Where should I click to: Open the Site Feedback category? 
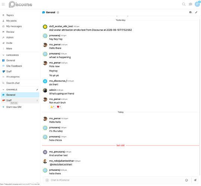[x=20, y=66]
